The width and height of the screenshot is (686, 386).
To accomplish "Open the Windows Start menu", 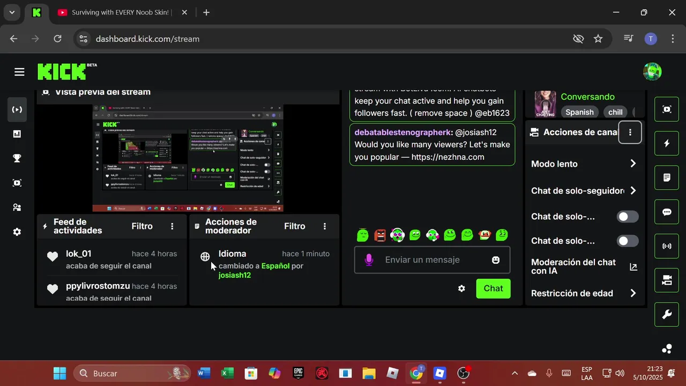I will click(60, 373).
